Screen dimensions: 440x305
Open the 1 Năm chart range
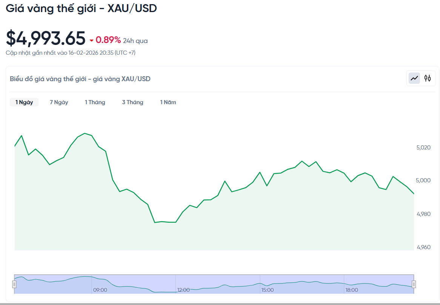point(168,102)
